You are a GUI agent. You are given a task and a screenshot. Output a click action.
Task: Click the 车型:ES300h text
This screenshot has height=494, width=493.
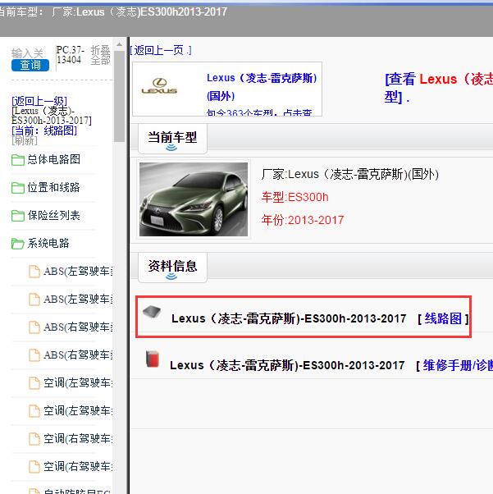point(294,197)
